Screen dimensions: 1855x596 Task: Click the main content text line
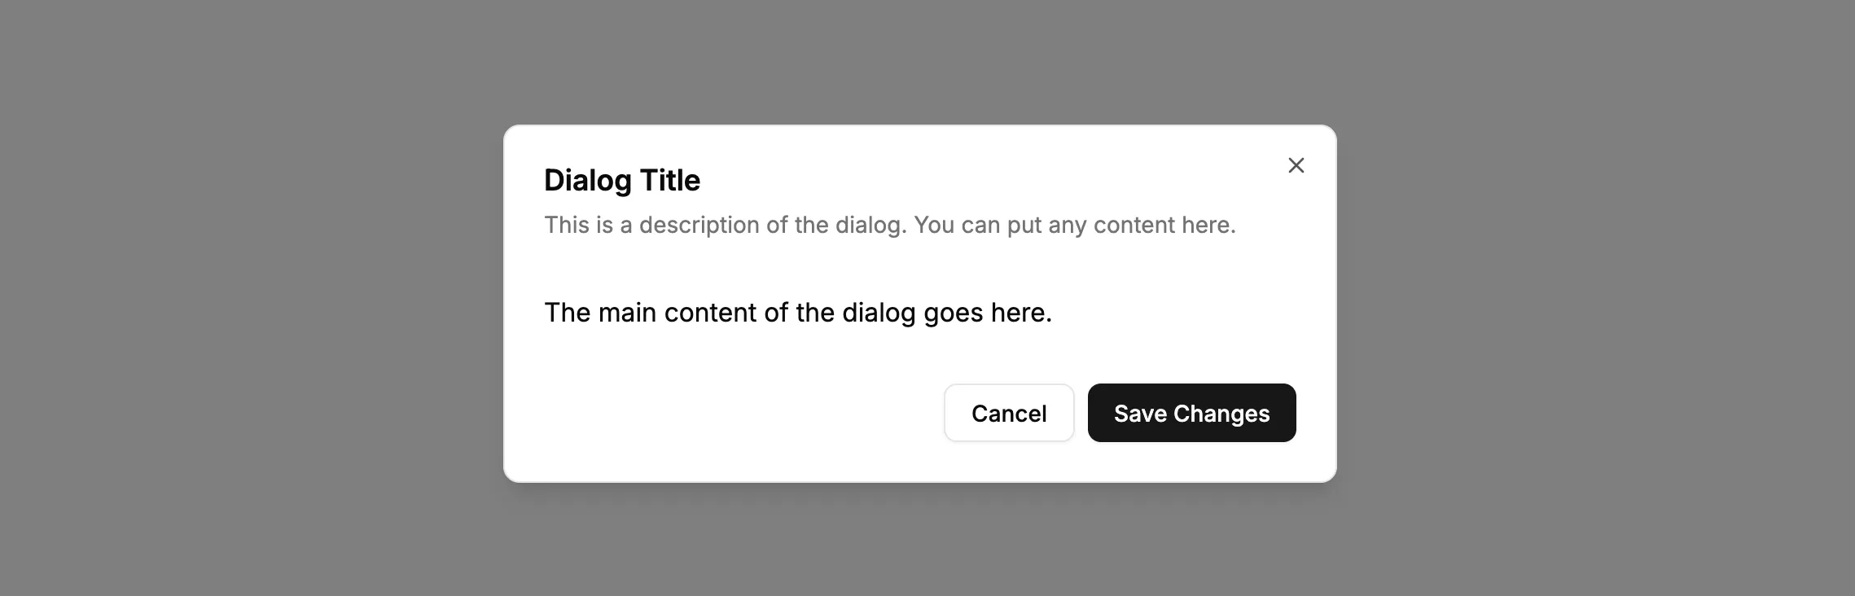point(799,312)
